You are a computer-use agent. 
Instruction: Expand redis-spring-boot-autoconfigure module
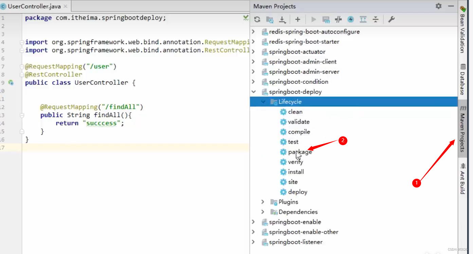tap(253, 32)
